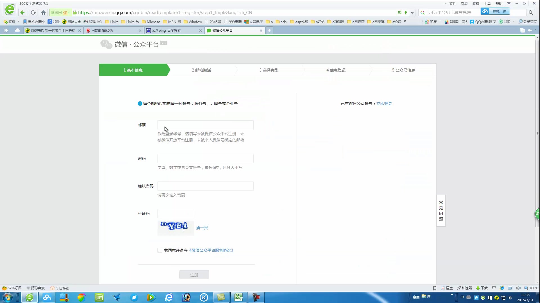Click the 5 公众号信息 step indicator
Image resolution: width=540 pixels, height=303 pixels.
[x=404, y=70]
